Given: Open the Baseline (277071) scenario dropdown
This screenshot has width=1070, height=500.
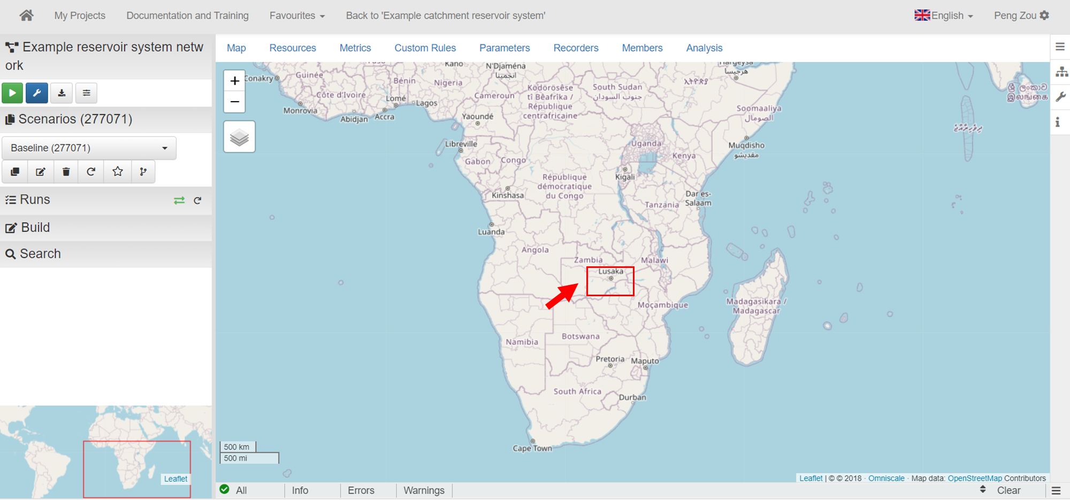Looking at the screenshot, I should point(89,148).
